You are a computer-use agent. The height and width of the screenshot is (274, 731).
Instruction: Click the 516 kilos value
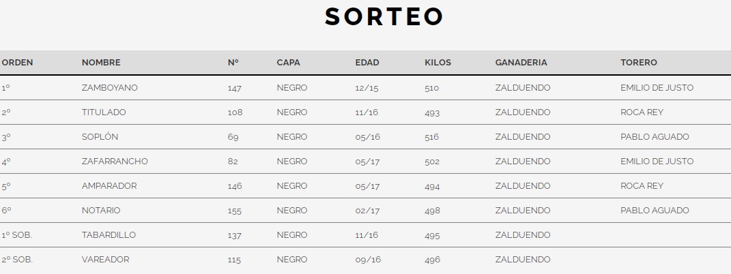click(432, 137)
